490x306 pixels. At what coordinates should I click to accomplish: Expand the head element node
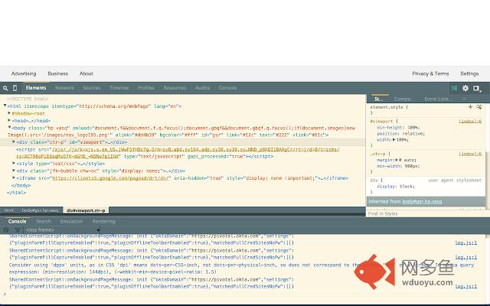(9, 120)
